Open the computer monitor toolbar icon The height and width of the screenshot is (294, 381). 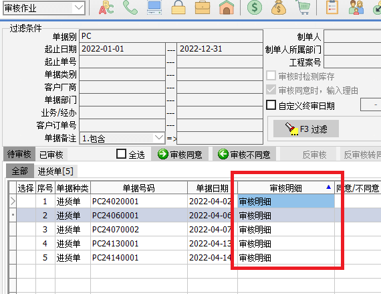(x=154, y=7)
